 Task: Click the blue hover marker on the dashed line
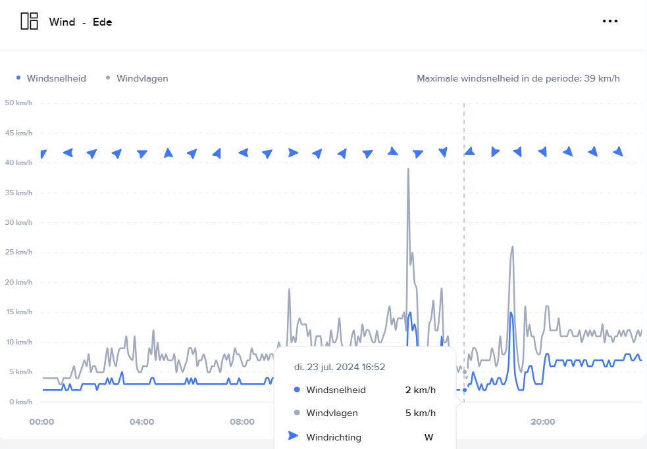pyautogui.click(x=465, y=390)
